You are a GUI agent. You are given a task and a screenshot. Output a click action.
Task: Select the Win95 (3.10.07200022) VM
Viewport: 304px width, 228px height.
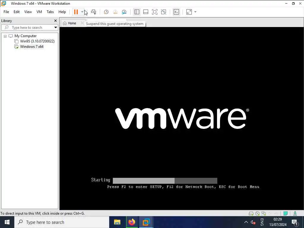point(37,41)
